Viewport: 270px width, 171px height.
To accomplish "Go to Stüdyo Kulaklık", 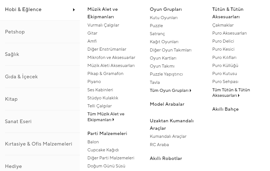I will [x=103, y=98].
